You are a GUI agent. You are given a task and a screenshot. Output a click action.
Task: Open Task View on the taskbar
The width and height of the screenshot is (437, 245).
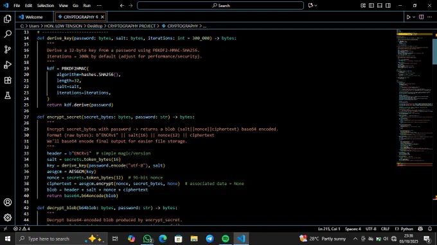pyautogui.click(x=115, y=239)
